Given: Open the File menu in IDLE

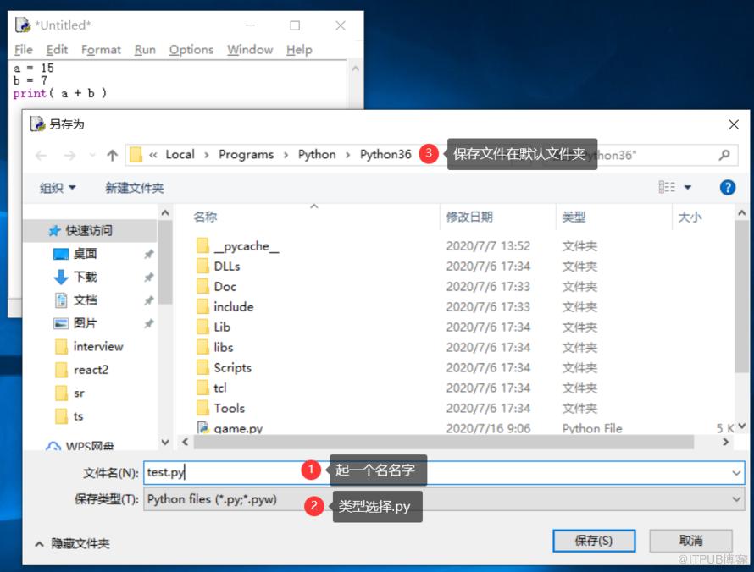Looking at the screenshot, I should tap(23, 50).
